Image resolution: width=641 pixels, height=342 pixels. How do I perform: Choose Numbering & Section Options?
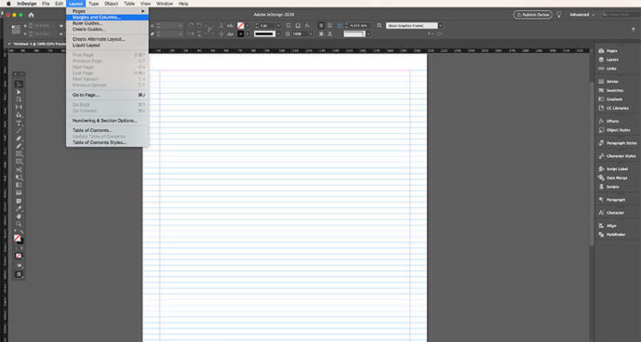pyautogui.click(x=107, y=121)
